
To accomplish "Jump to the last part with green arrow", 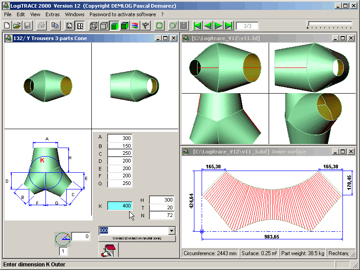I will click(229, 26).
